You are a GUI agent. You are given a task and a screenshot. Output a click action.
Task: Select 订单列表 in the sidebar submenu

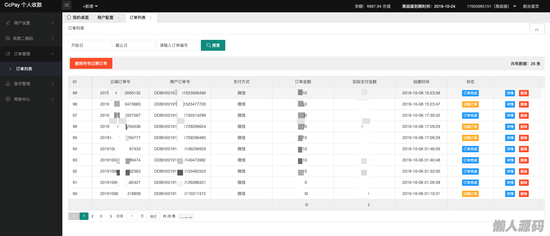(24, 69)
